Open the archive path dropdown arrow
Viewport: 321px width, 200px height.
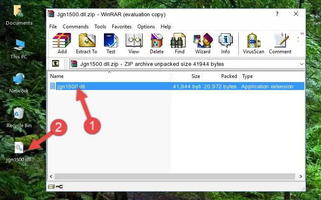coord(301,64)
